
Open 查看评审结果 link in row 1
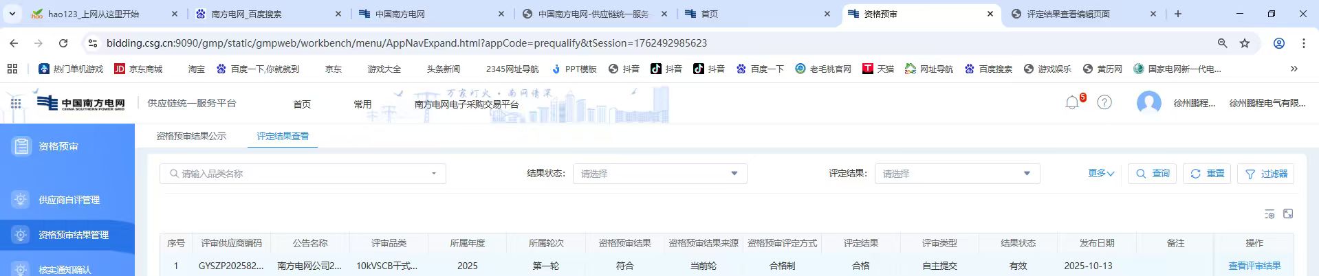click(x=1254, y=266)
